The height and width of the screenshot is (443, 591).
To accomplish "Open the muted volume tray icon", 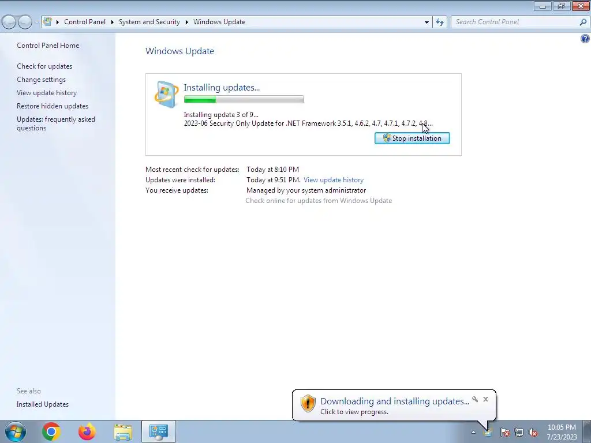I will click(533, 432).
